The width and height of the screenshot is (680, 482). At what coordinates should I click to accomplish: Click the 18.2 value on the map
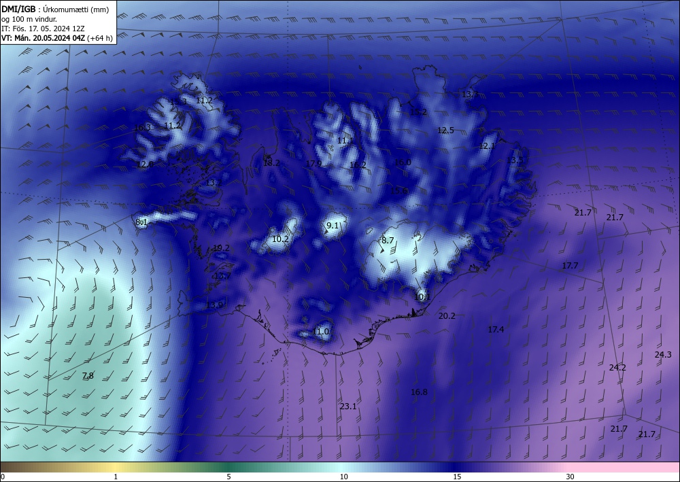(271, 163)
